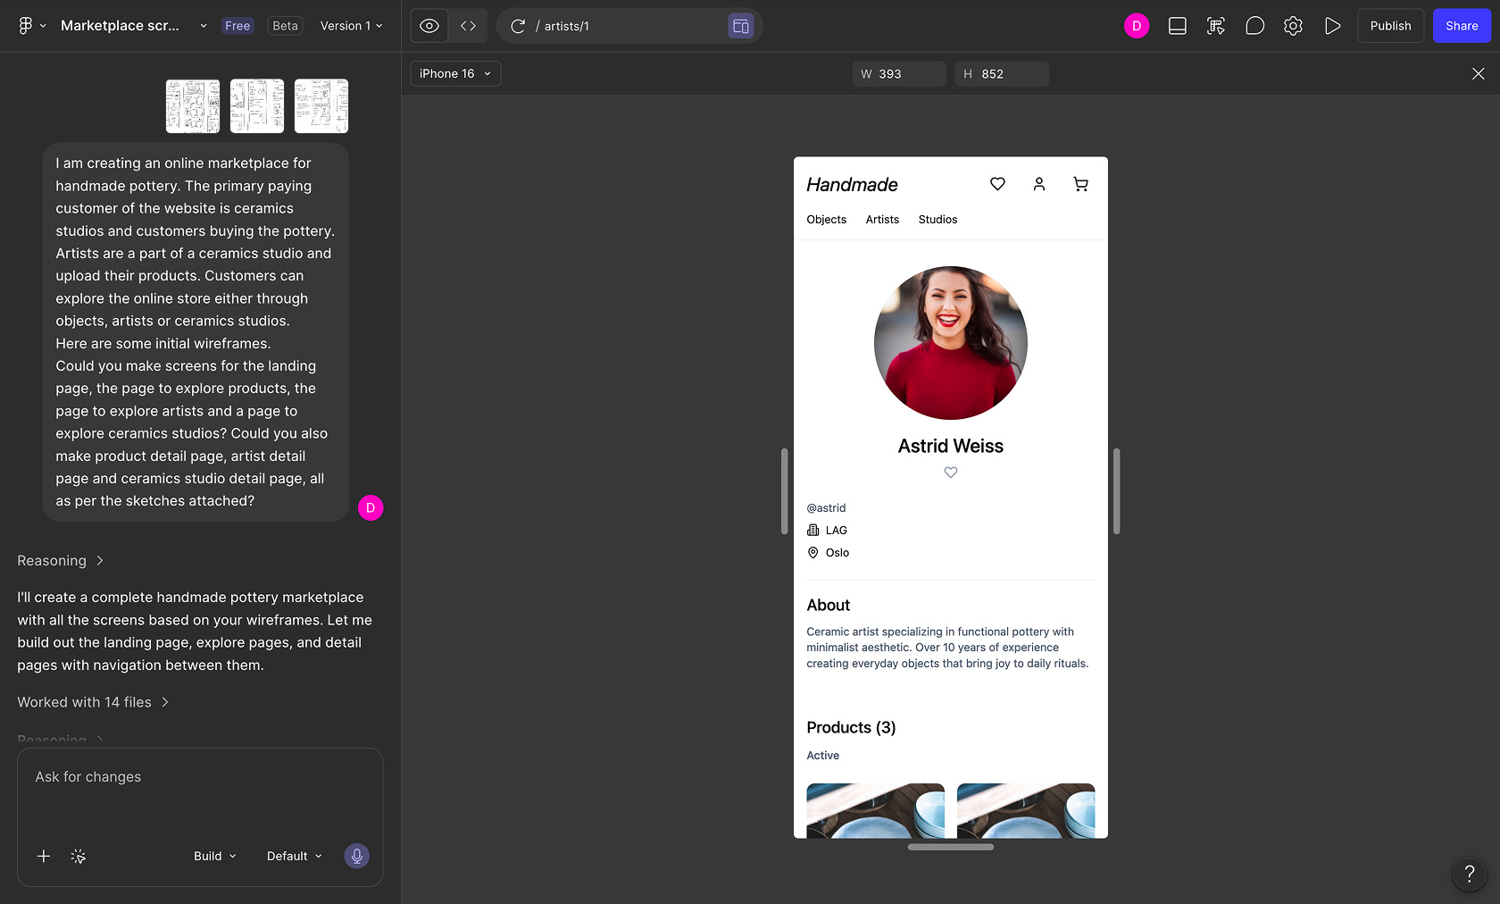Click the pink D avatar beside chat message
The height and width of the screenshot is (904, 1500).
coord(371,508)
